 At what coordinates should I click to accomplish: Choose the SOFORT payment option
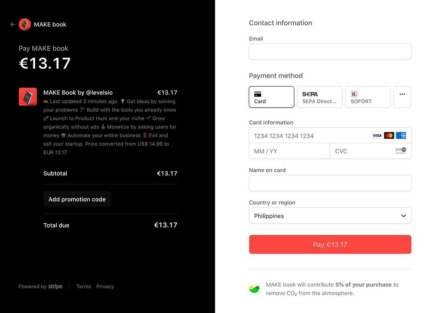click(368, 97)
